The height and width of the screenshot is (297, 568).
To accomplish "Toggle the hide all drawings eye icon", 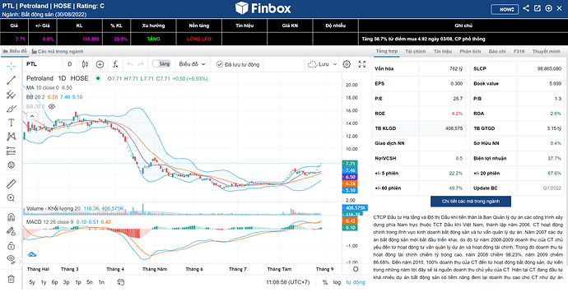I will 12,258.
